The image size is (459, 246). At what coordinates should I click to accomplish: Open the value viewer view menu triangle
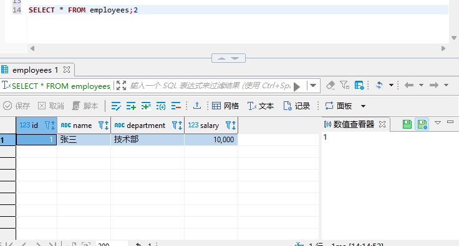(438, 123)
